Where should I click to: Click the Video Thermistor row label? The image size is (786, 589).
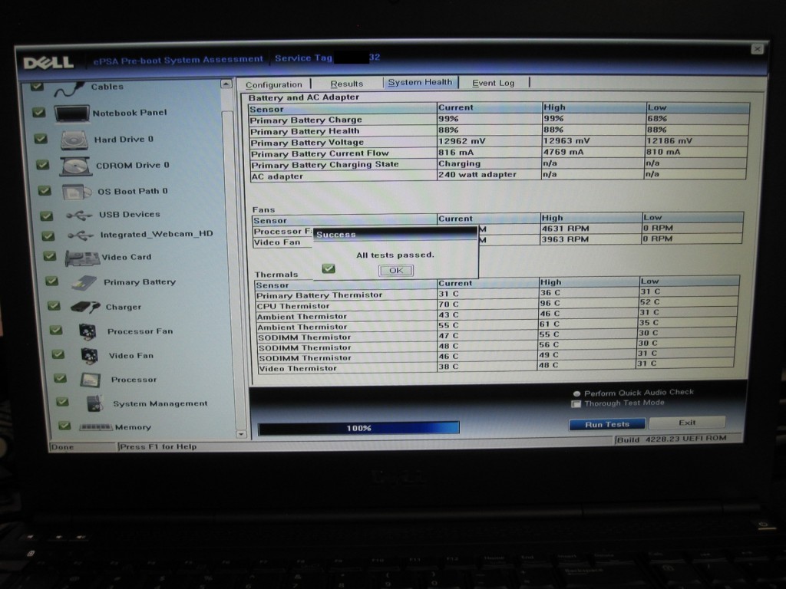[x=298, y=369]
